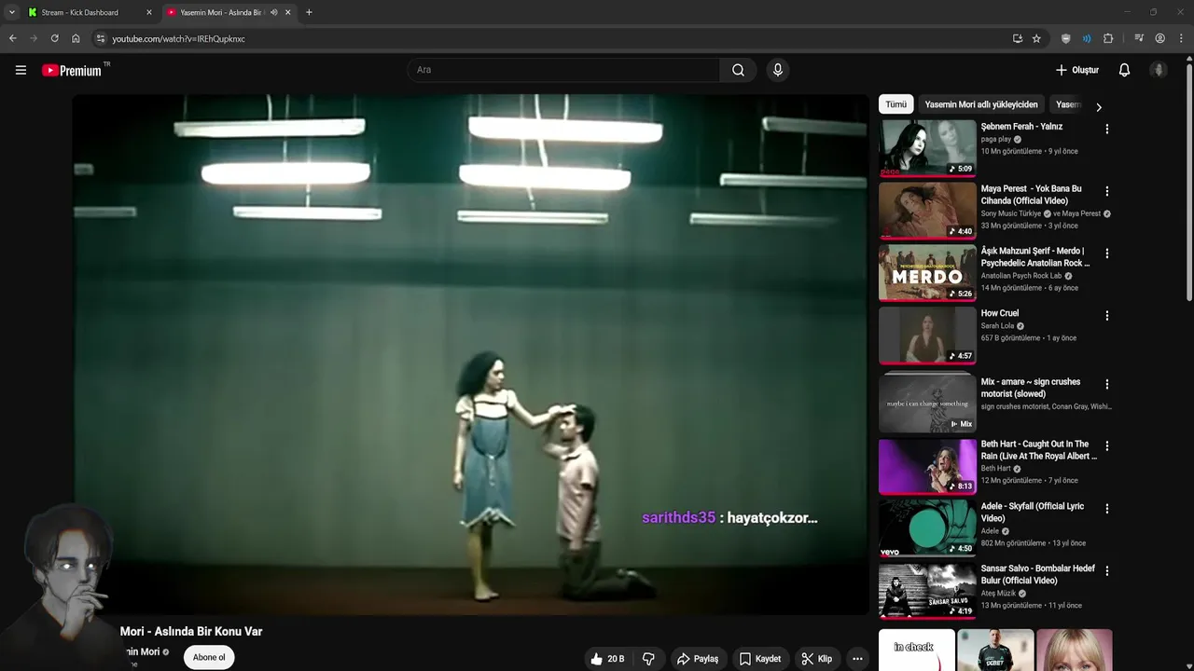Open Anatolian Psych Rock Lab channel
The width and height of the screenshot is (1194, 671).
pos(1021,276)
